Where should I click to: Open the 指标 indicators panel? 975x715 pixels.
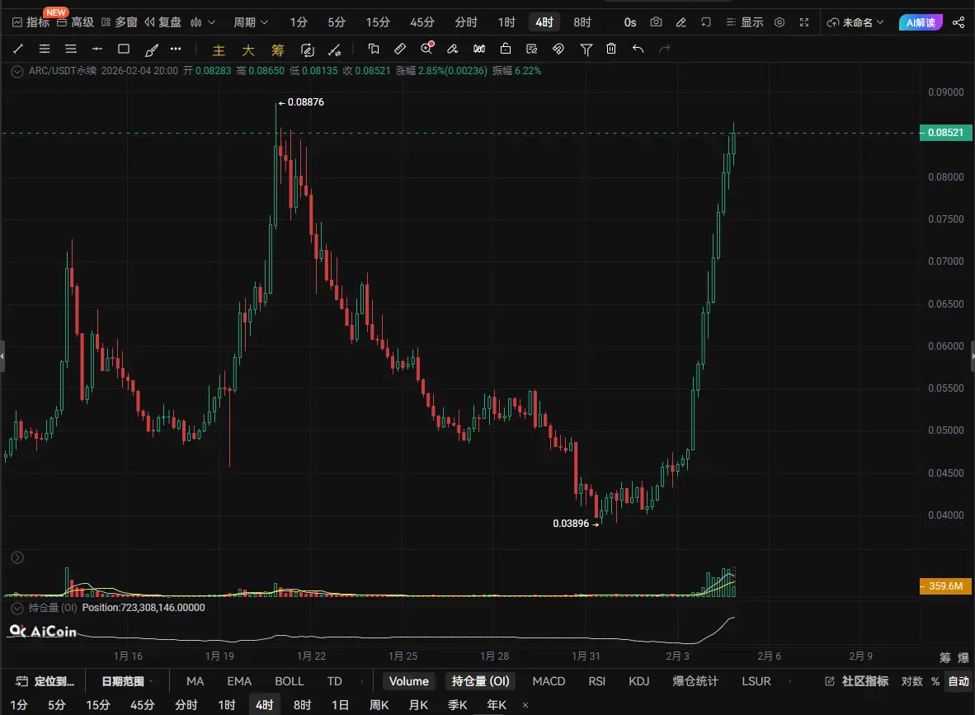pos(31,22)
